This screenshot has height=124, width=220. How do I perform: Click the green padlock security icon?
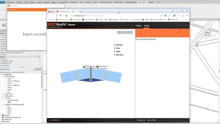(x=66, y=15)
